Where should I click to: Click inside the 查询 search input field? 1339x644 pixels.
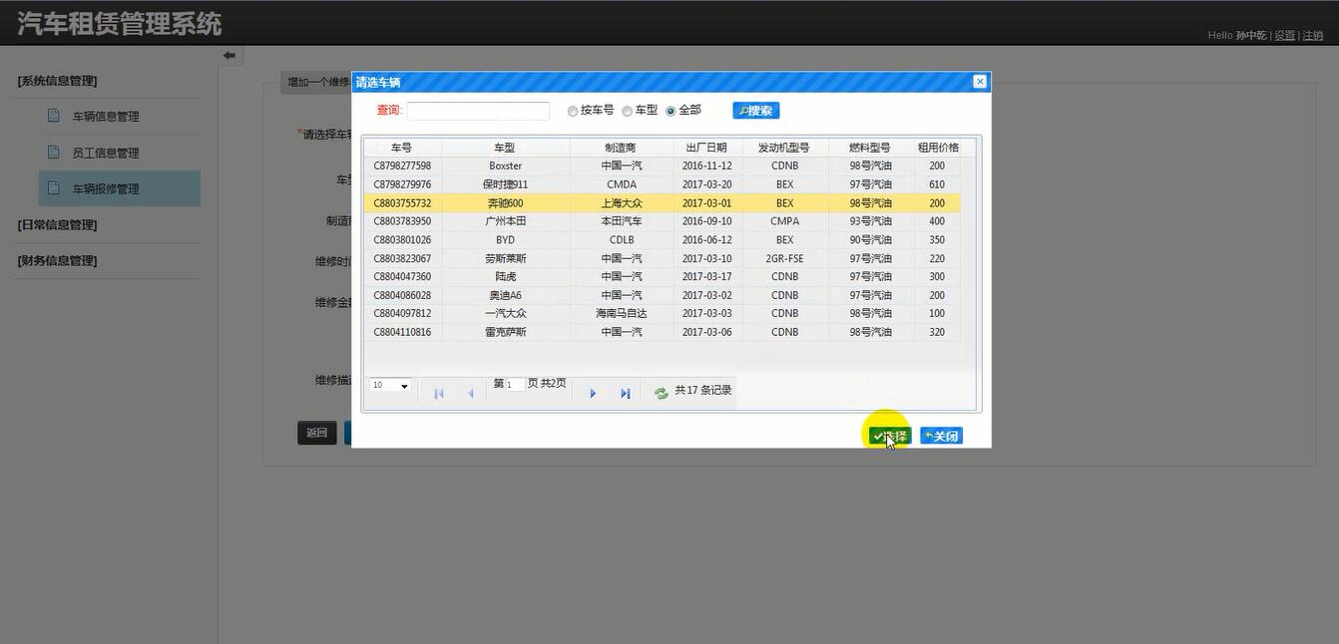tap(478, 111)
